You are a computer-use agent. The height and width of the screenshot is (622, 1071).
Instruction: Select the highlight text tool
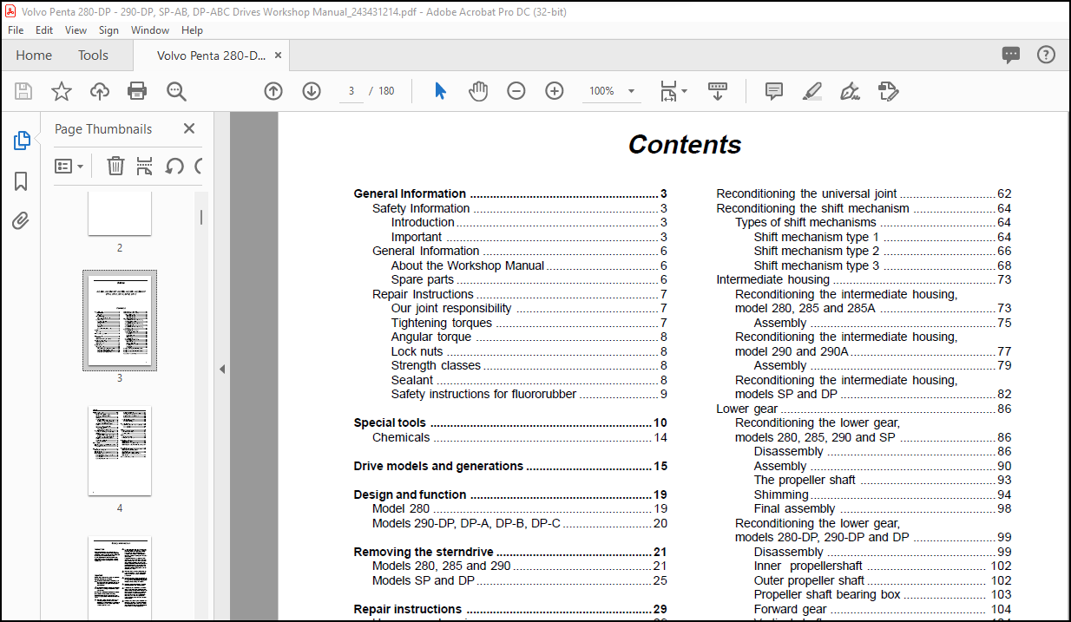click(x=812, y=91)
